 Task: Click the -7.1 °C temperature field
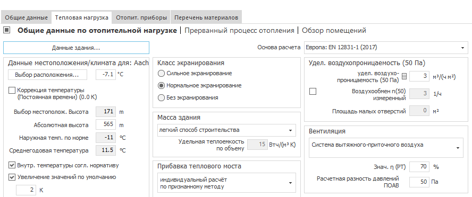pos(106,74)
